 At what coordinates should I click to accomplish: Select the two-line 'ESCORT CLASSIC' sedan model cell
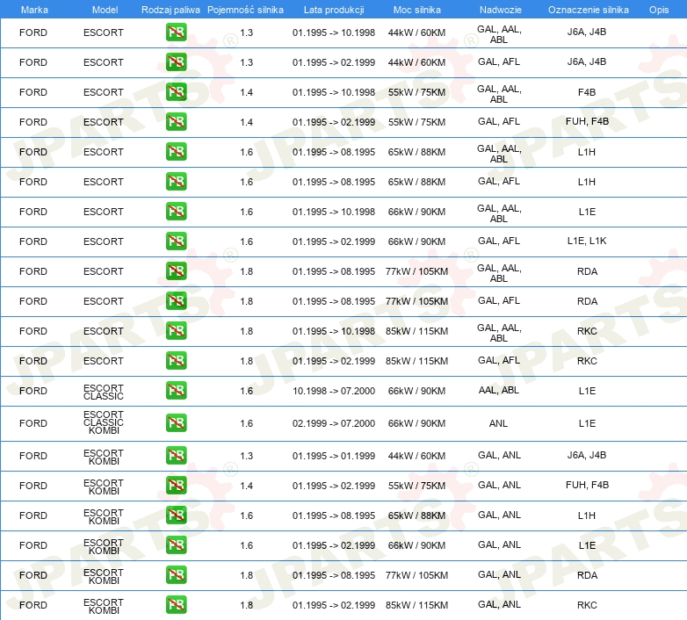click(x=104, y=392)
